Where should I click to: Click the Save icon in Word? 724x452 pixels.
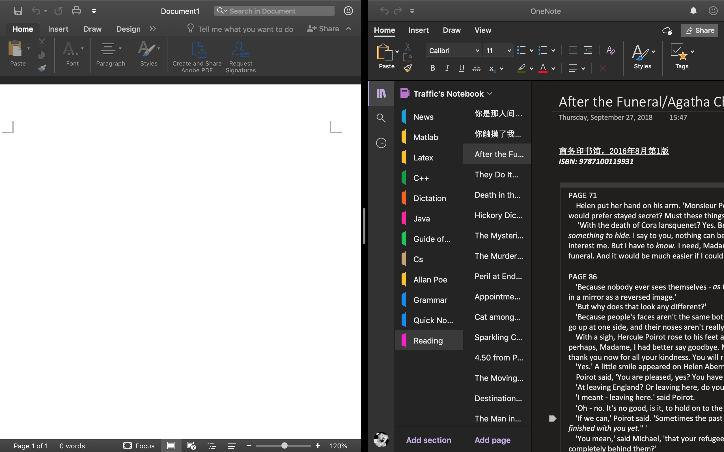[18, 11]
